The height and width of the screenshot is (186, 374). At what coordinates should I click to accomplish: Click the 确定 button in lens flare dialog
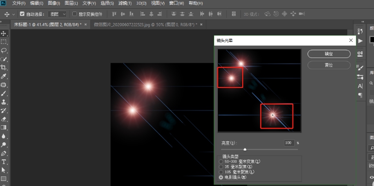pos(329,54)
